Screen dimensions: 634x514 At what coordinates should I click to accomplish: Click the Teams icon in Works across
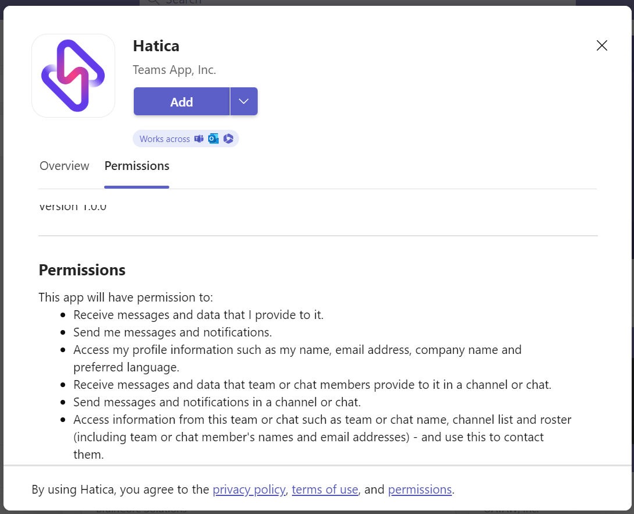coord(199,139)
